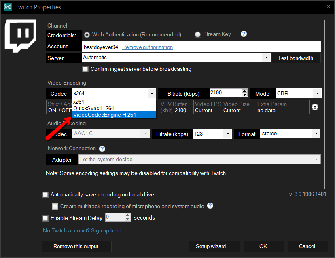The image size is (335, 258).
Task: Open the audio Bitrate 128 dropdown
Action: [227, 134]
